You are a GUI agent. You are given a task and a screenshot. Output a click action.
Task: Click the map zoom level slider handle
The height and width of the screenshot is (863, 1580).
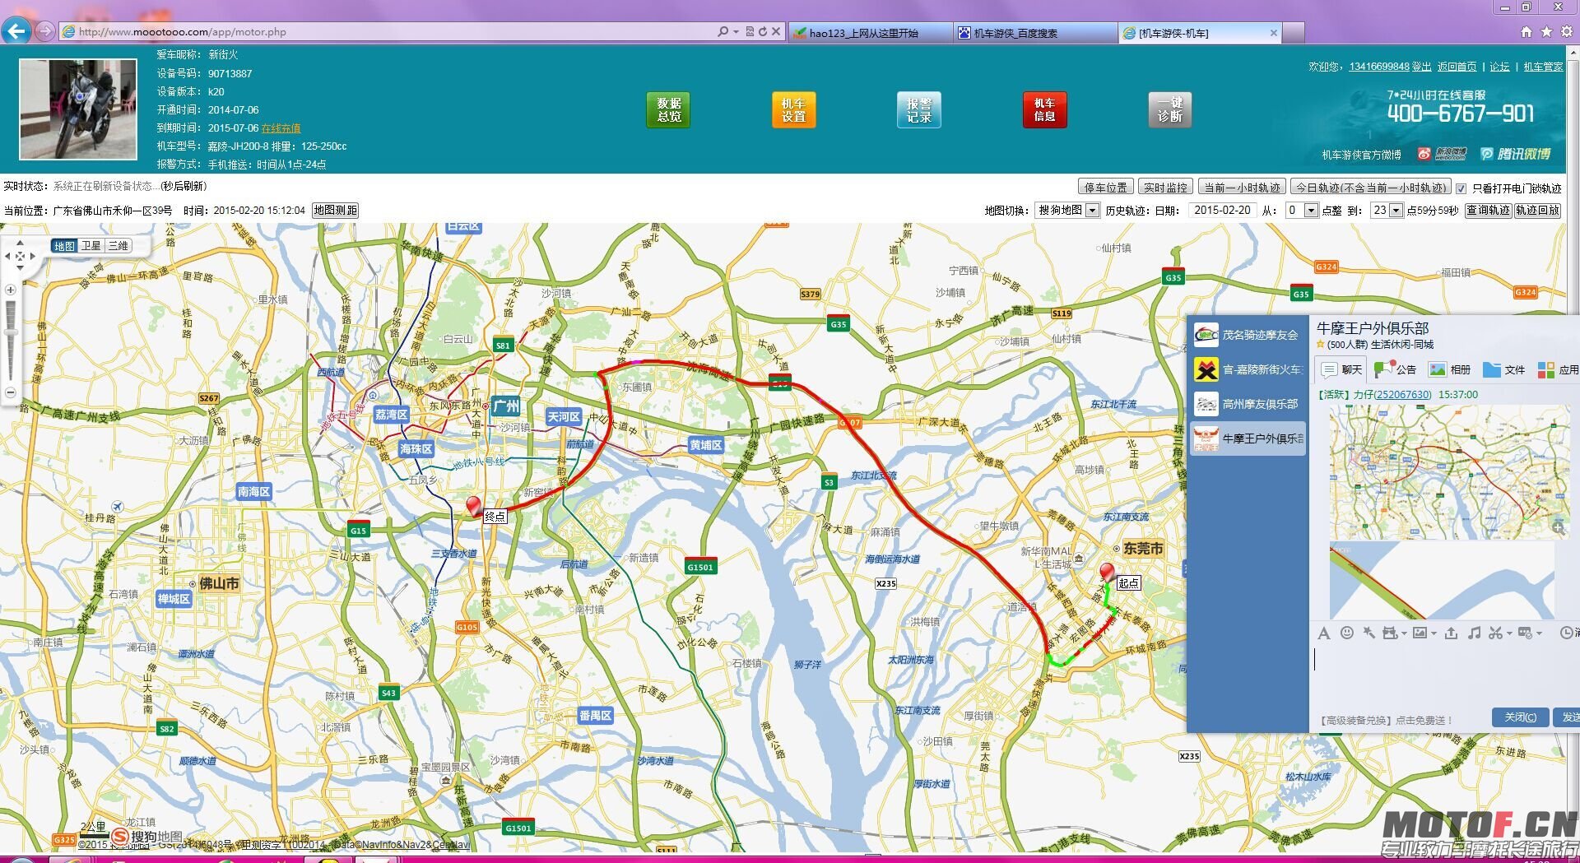tap(11, 332)
